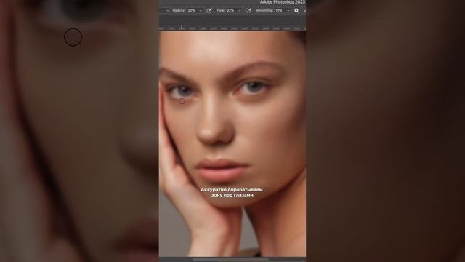Open the Flow slider dropdown arrow
The image size is (465, 262).
pyautogui.click(x=240, y=11)
